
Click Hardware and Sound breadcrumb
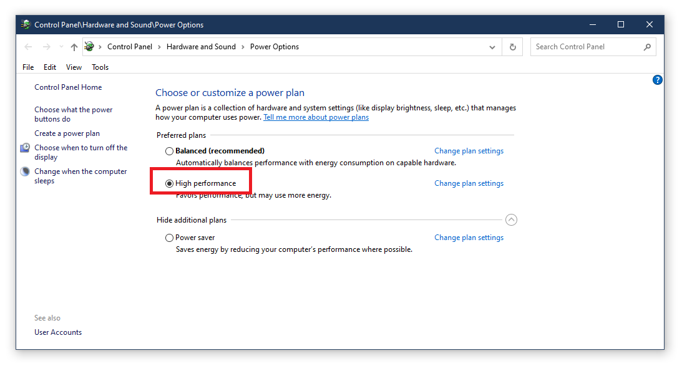pos(201,47)
